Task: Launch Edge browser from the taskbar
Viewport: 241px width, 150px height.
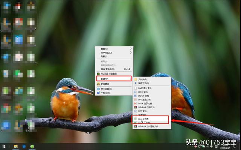Action: click(x=24, y=146)
